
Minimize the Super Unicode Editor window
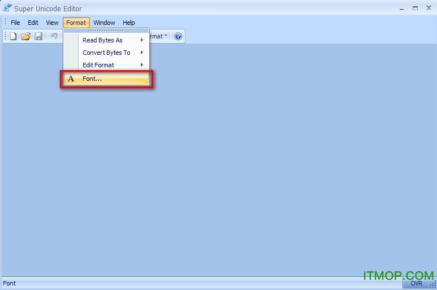401,8
